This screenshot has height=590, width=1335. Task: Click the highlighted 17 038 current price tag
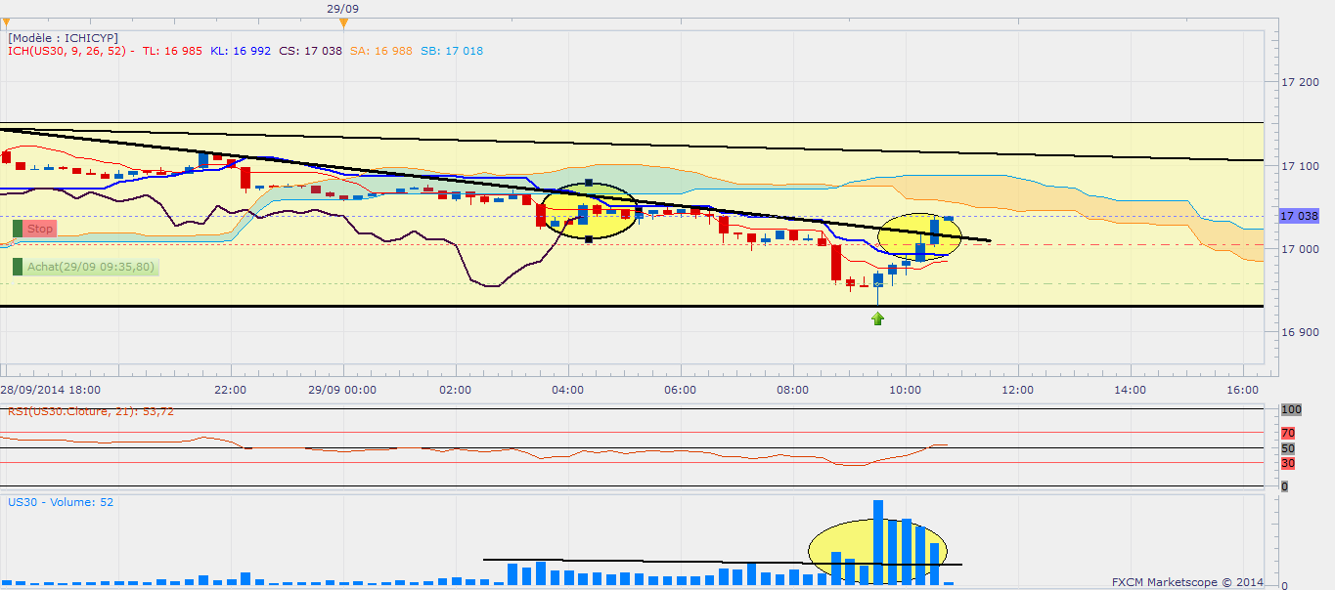pyautogui.click(x=1298, y=216)
